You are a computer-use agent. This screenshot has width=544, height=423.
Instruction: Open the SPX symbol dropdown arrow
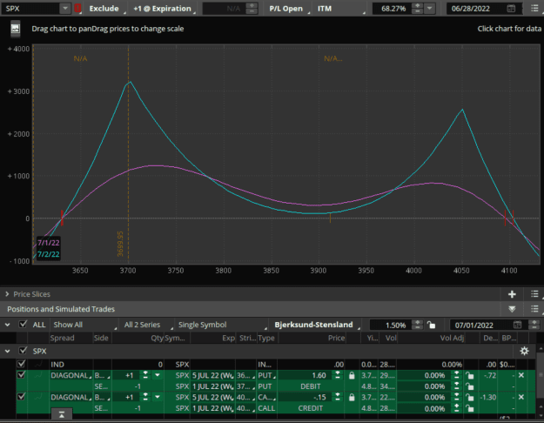pyautogui.click(x=65, y=9)
